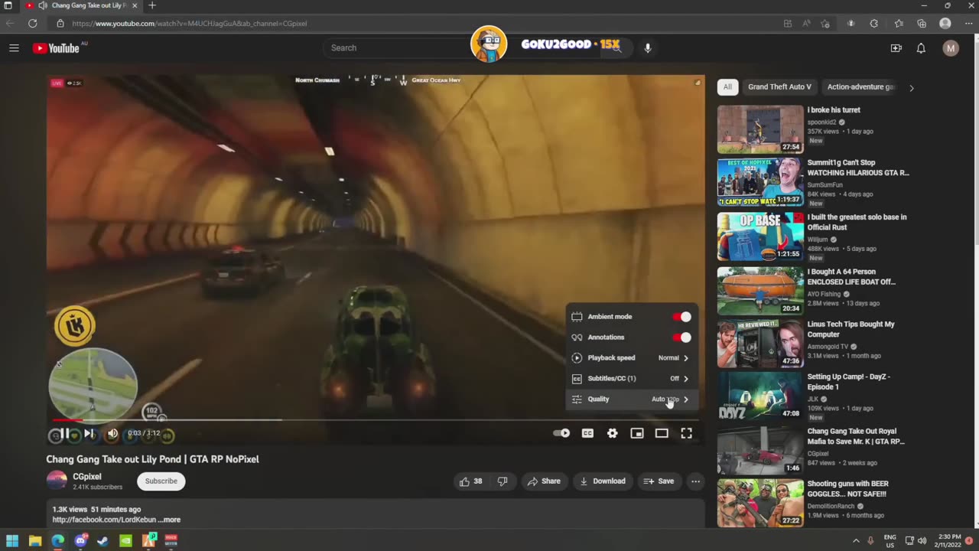Screen dimensions: 979x551
Task: Click the voice search microphone icon
Action: 647,48
